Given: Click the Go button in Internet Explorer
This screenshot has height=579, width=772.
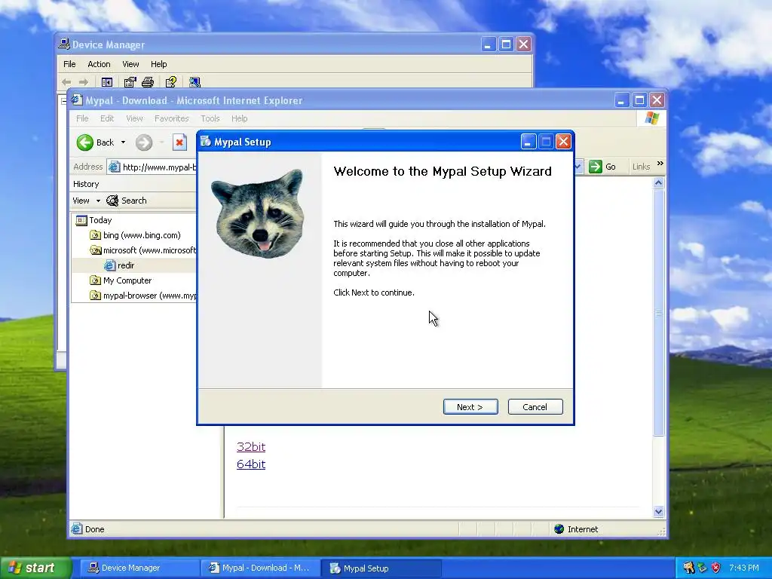Looking at the screenshot, I should (602, 167).
